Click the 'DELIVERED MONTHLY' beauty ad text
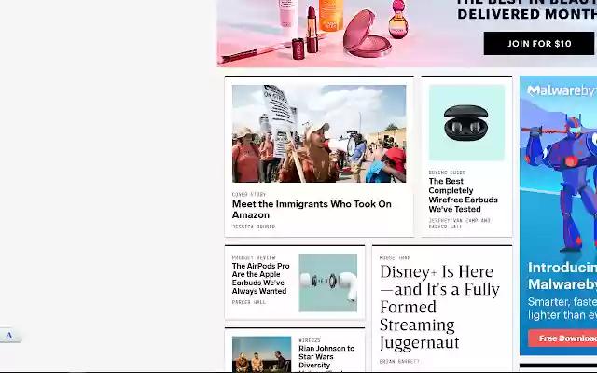The image size is (597, 373). [x=526, y=14]
